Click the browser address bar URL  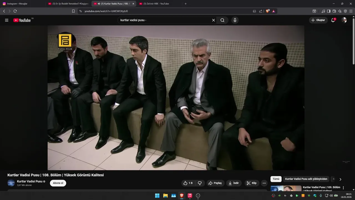[106, 11]
